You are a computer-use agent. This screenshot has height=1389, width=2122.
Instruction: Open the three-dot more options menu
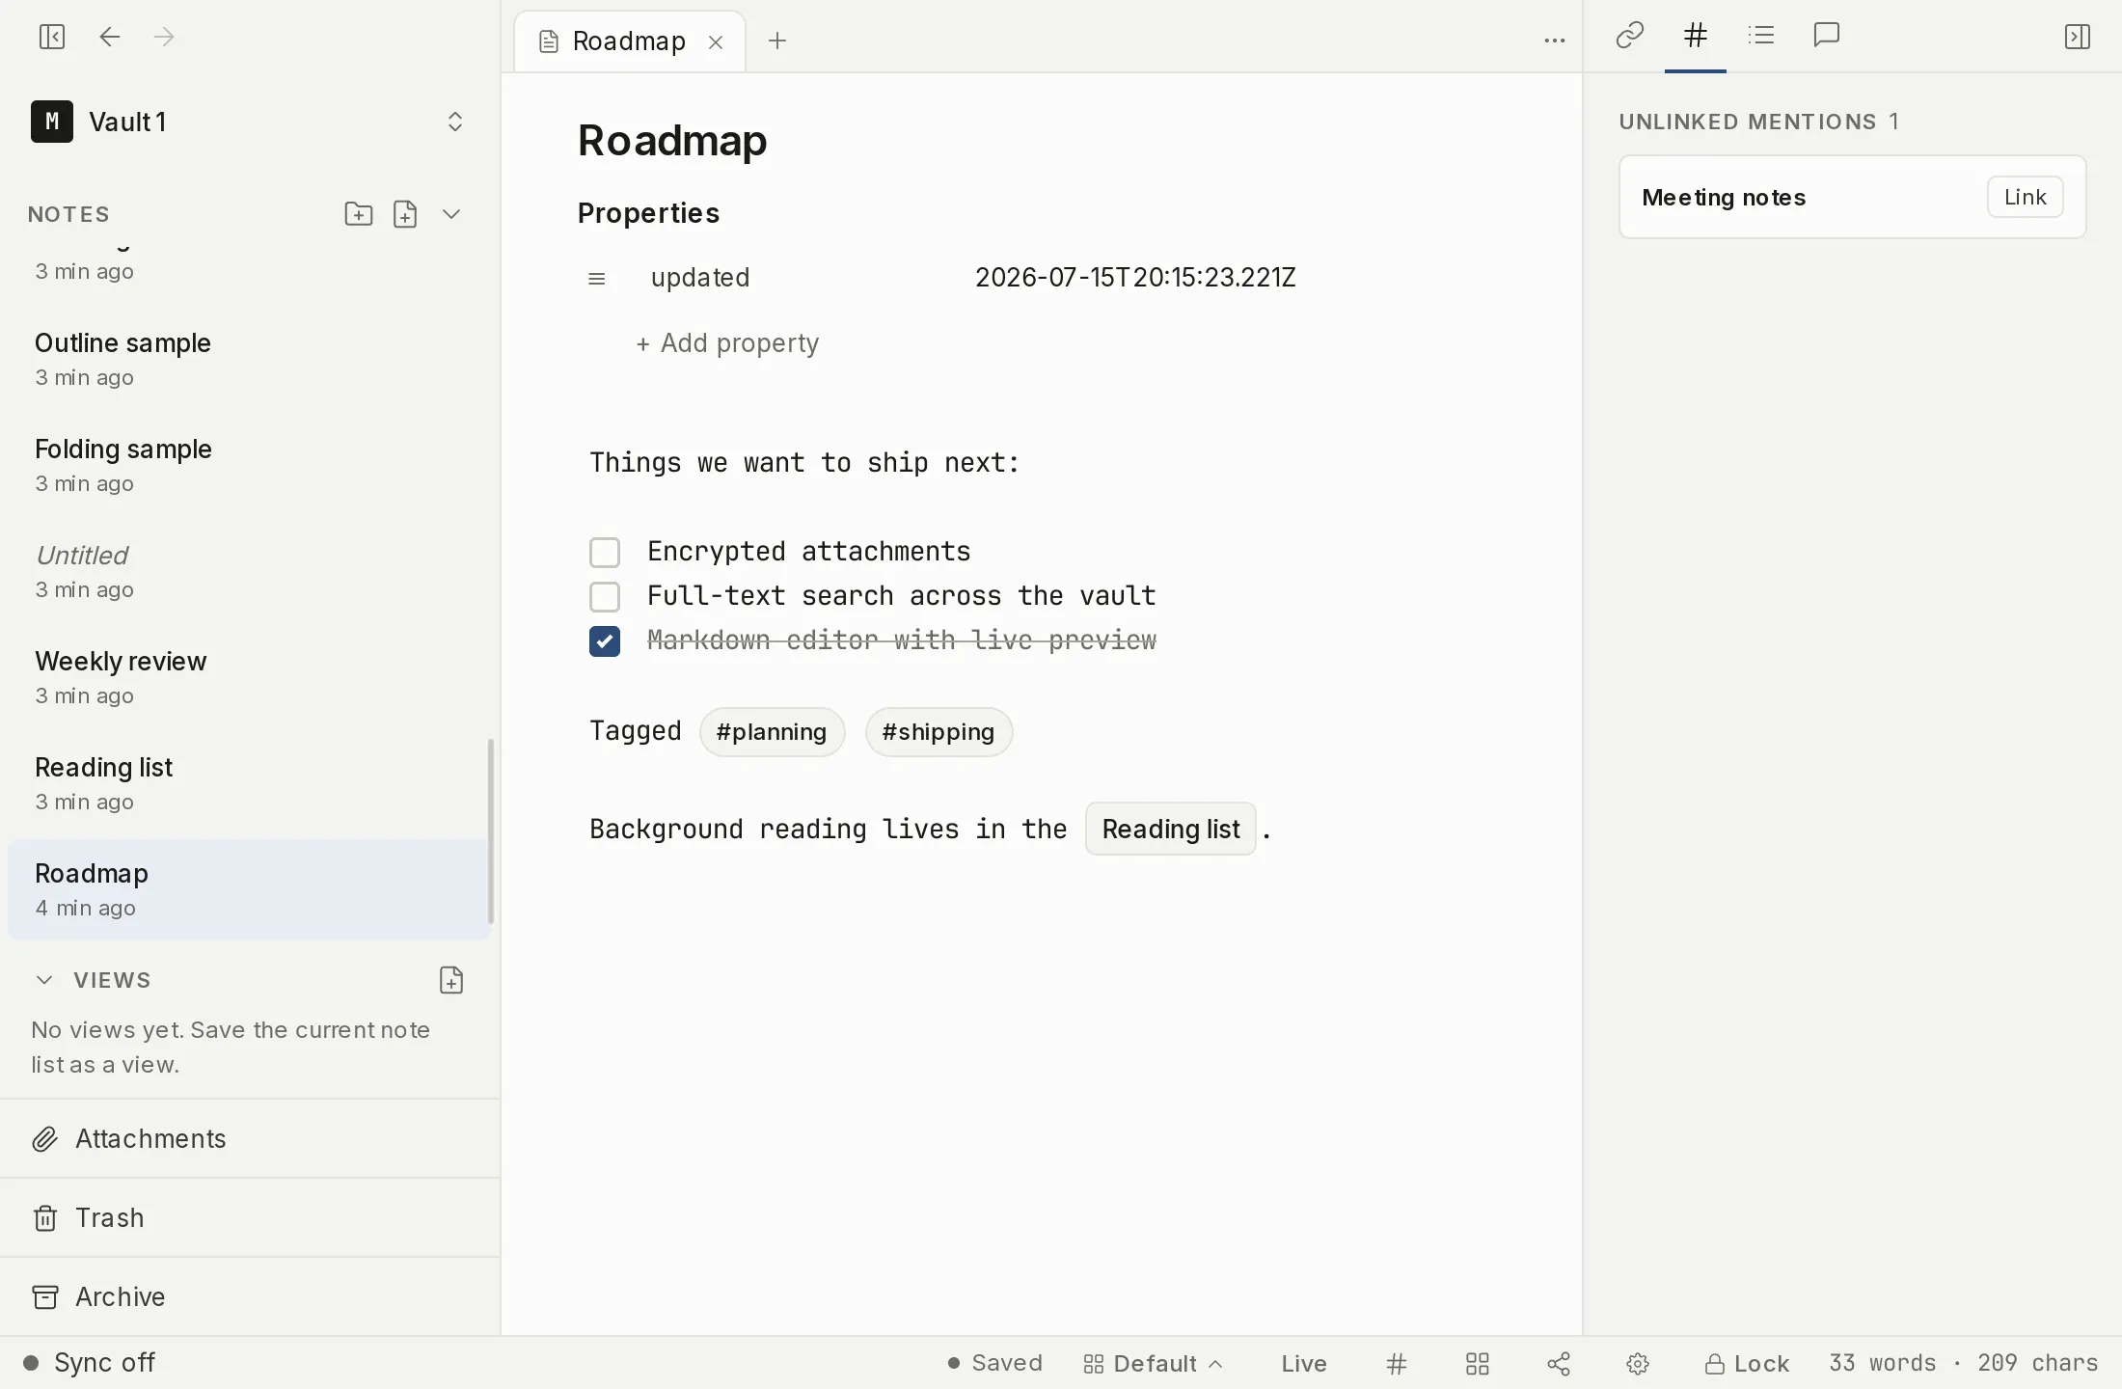[1554, 41]
